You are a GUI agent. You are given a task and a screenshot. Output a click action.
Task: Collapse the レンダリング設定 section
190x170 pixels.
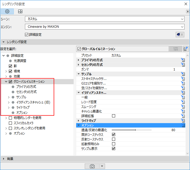click(4, 42)
